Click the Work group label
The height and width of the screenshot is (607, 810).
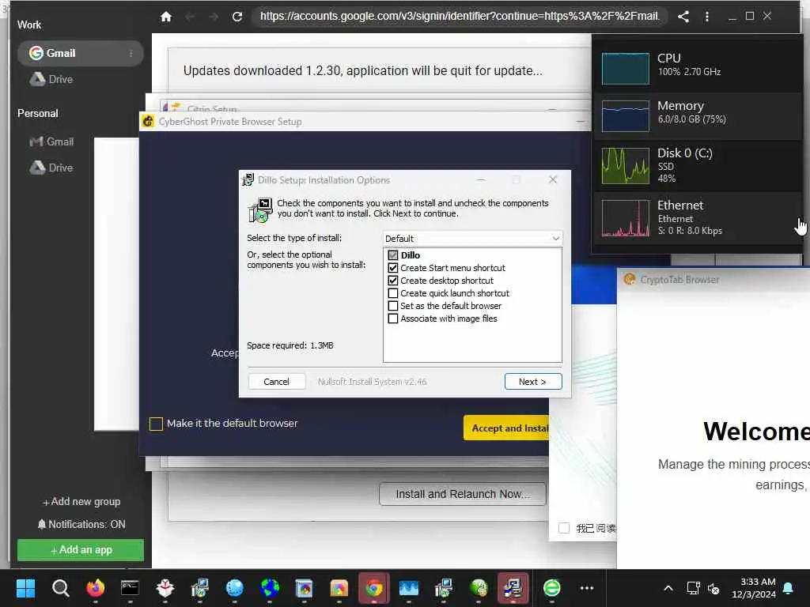(x=29, y=25)
